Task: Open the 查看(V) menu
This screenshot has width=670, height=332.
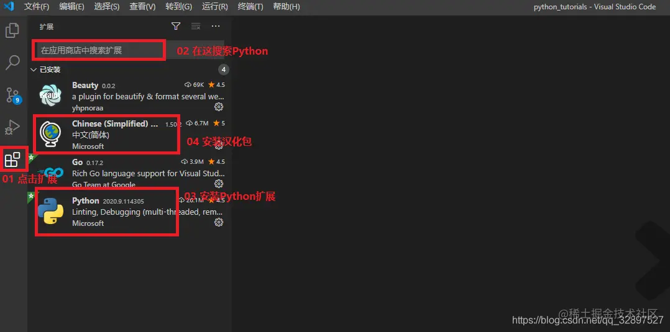Action: coord(142,7)
